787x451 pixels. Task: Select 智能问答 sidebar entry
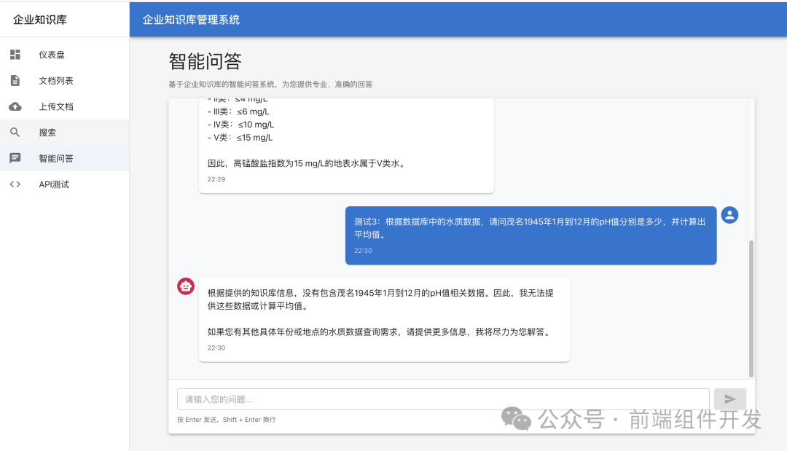point(64,158)
